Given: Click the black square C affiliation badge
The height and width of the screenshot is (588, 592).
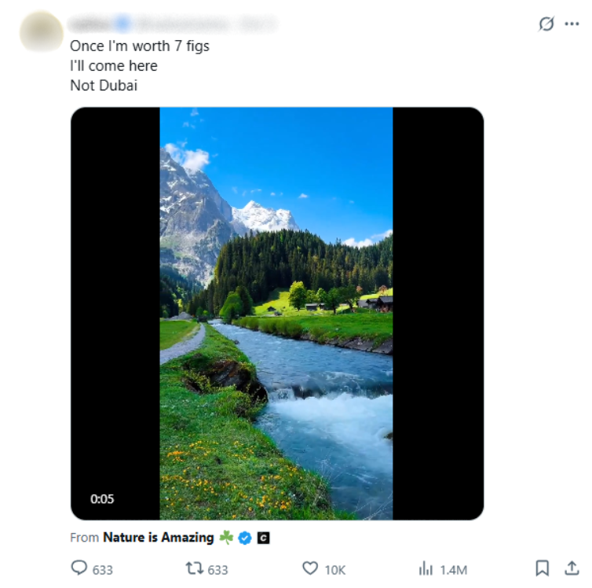Looking at the screenshot, I should (x=264, y=538).
